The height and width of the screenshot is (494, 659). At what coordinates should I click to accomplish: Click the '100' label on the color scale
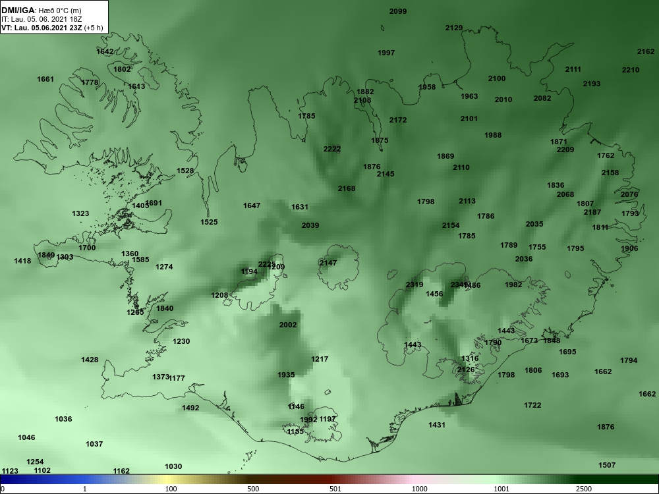coord(171,489)
